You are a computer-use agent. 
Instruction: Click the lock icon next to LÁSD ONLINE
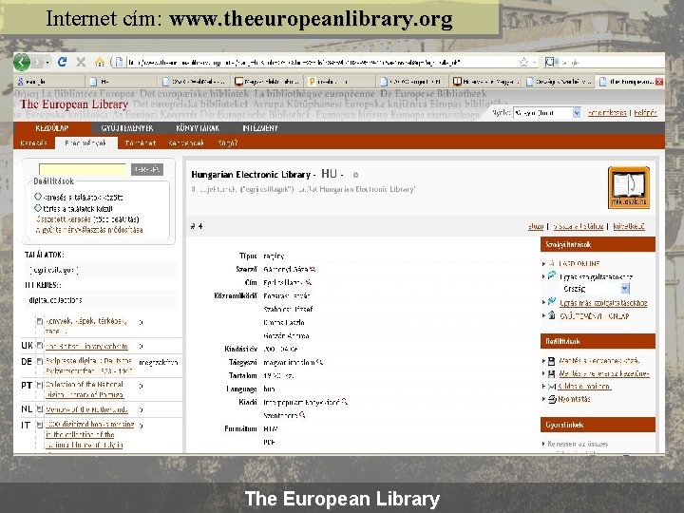tap(552, 263)
